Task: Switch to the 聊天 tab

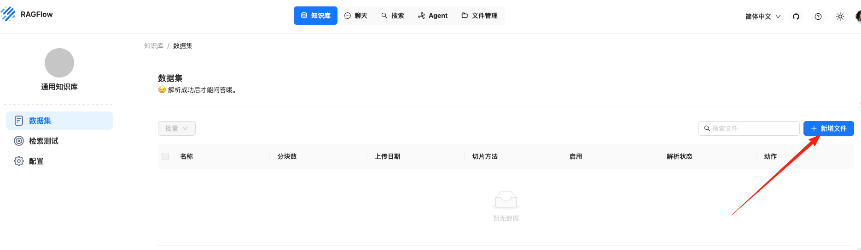Action: (x=356, y=16)
